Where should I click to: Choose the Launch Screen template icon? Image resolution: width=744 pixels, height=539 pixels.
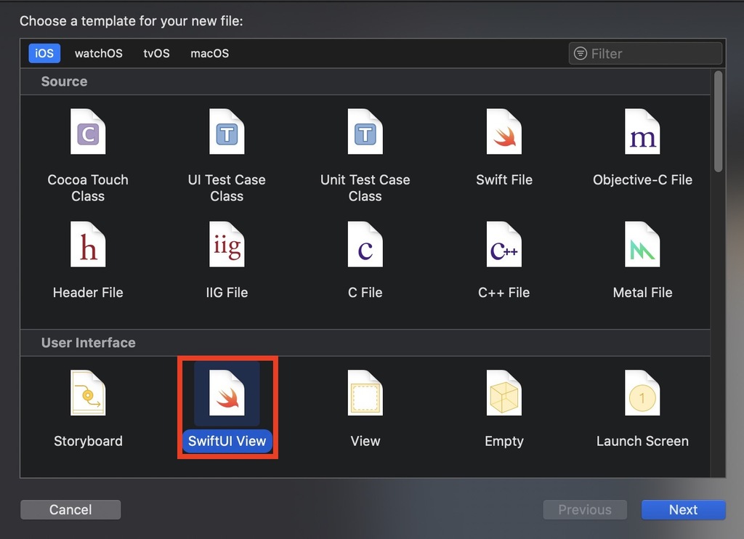pyautogui.click(x=642, y=393)
